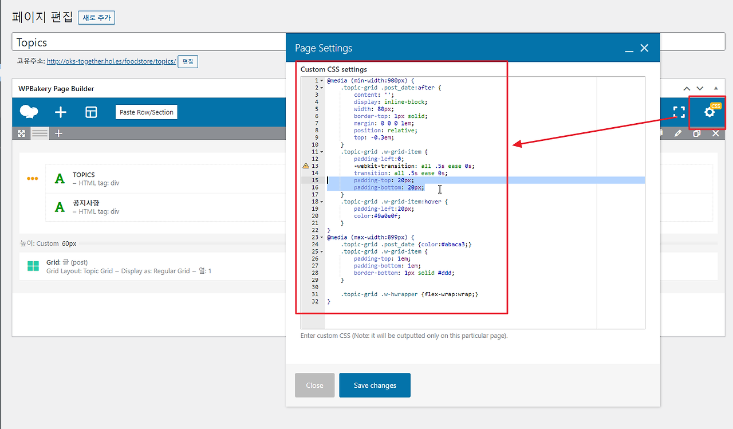Close the Page Settings dialog with X

644,48
